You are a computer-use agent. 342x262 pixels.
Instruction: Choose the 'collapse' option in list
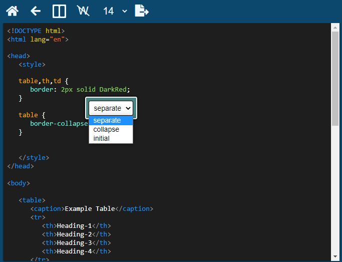pyautogui.click(x=111, y=129)
